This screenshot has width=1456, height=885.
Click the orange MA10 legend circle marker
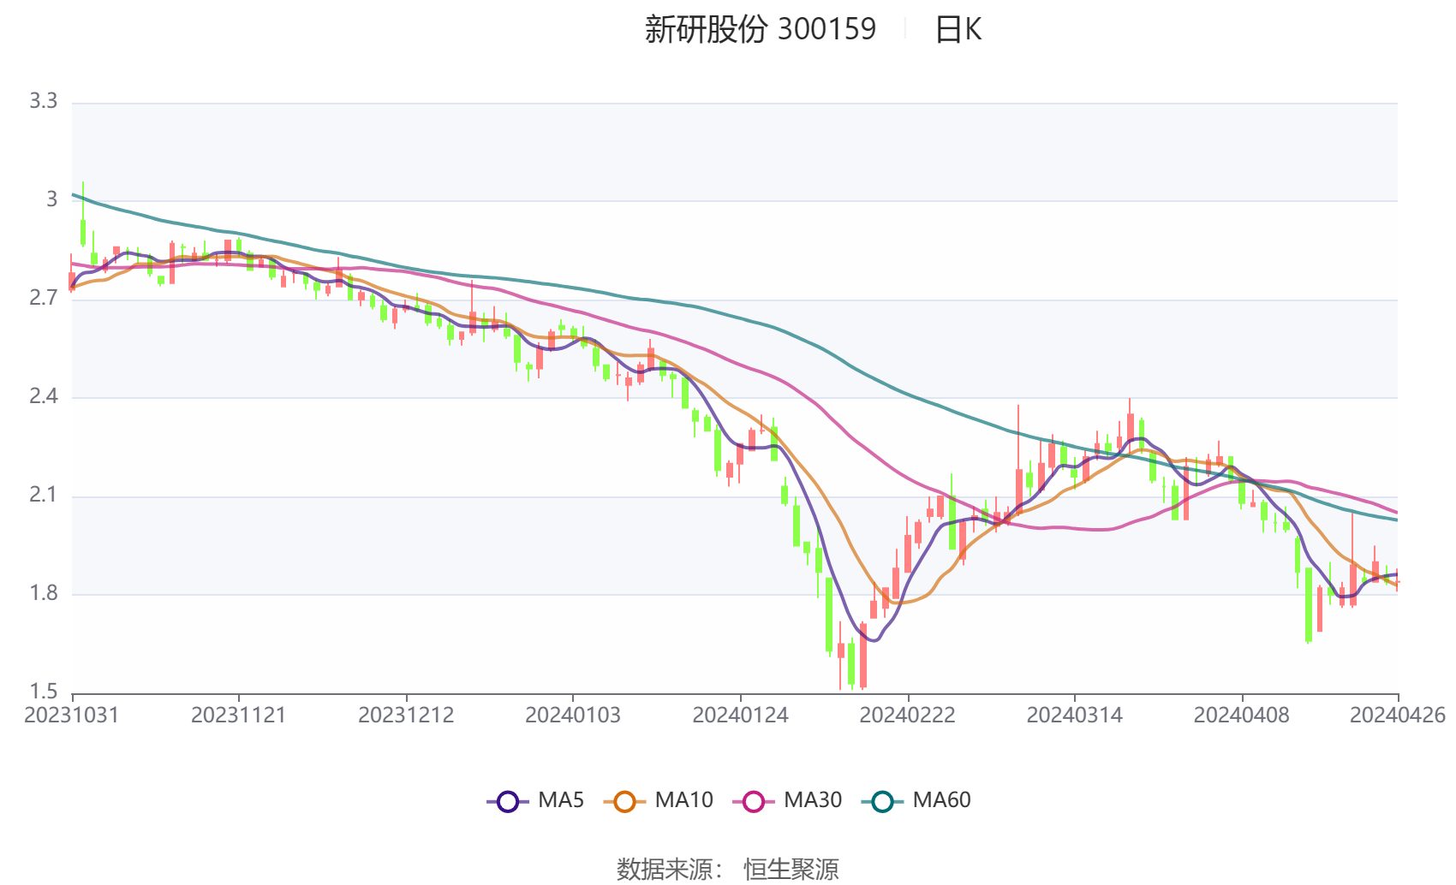coord(624,802)
